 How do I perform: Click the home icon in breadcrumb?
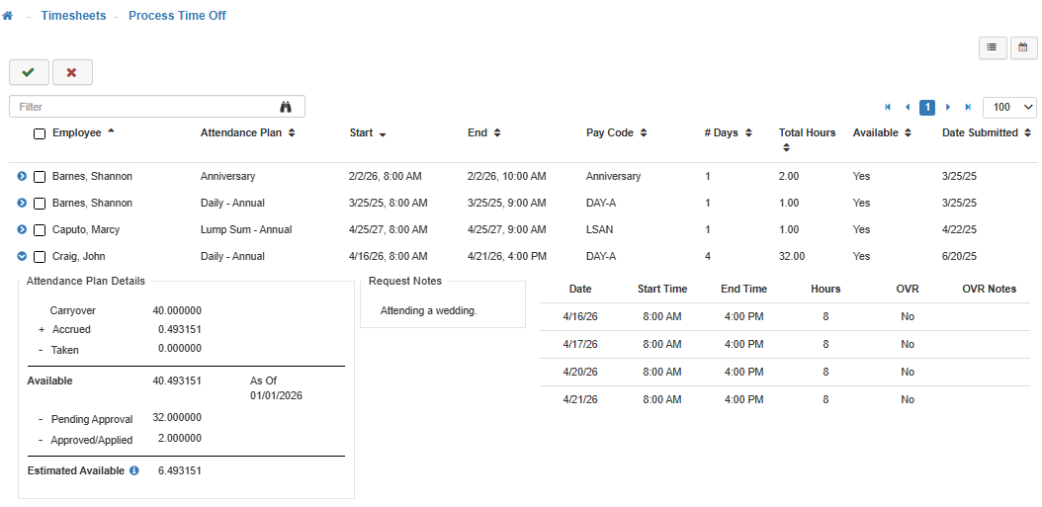point(8,16)
